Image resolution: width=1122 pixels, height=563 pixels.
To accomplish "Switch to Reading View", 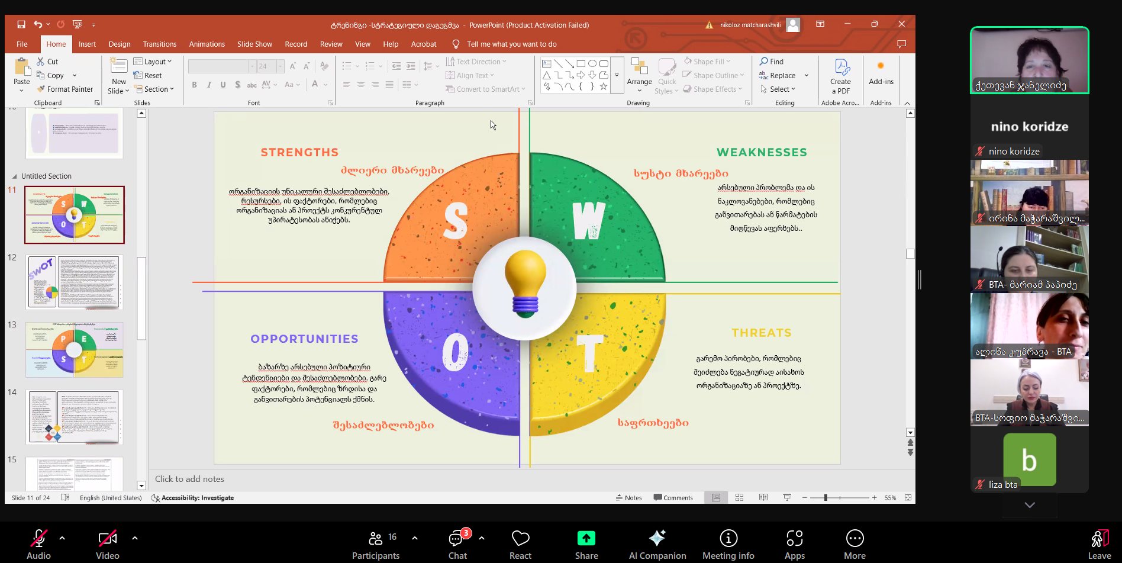I will [763, 498].
